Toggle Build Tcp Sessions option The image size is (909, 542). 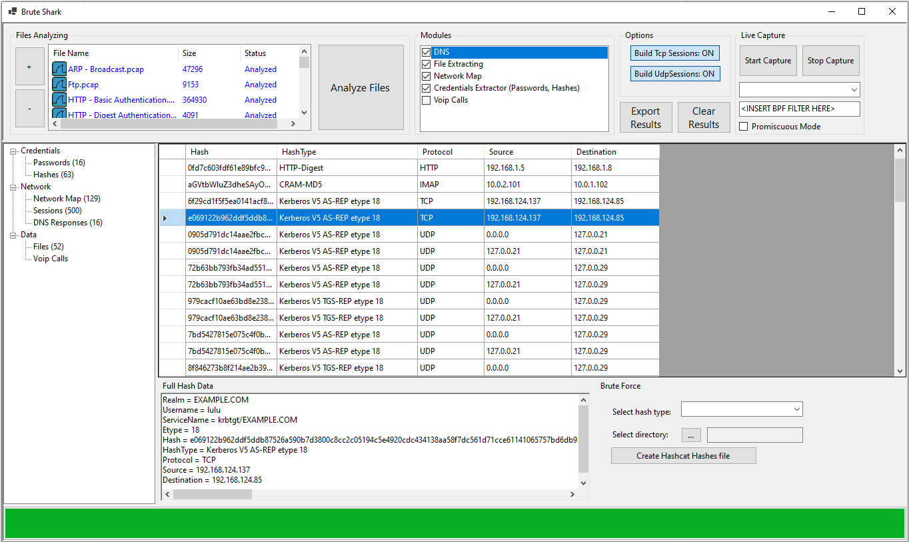(x=674, y=53)
